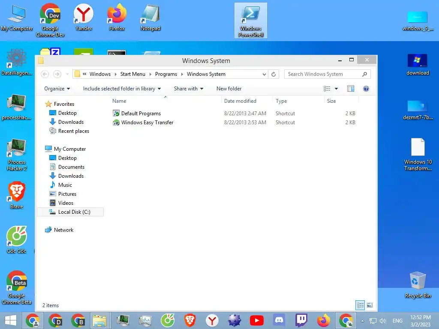Expand the Programs breadcrumb arrow
Screen dimensions: 439x329
[182, 74]
